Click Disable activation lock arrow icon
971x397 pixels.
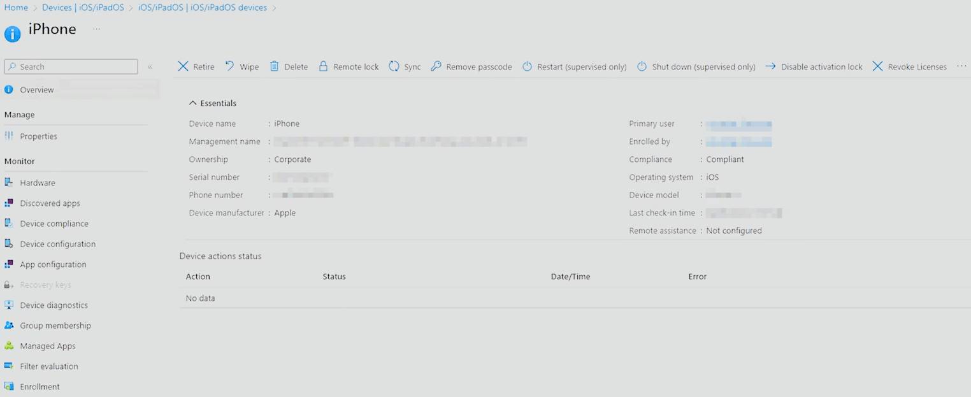point(770,66)
